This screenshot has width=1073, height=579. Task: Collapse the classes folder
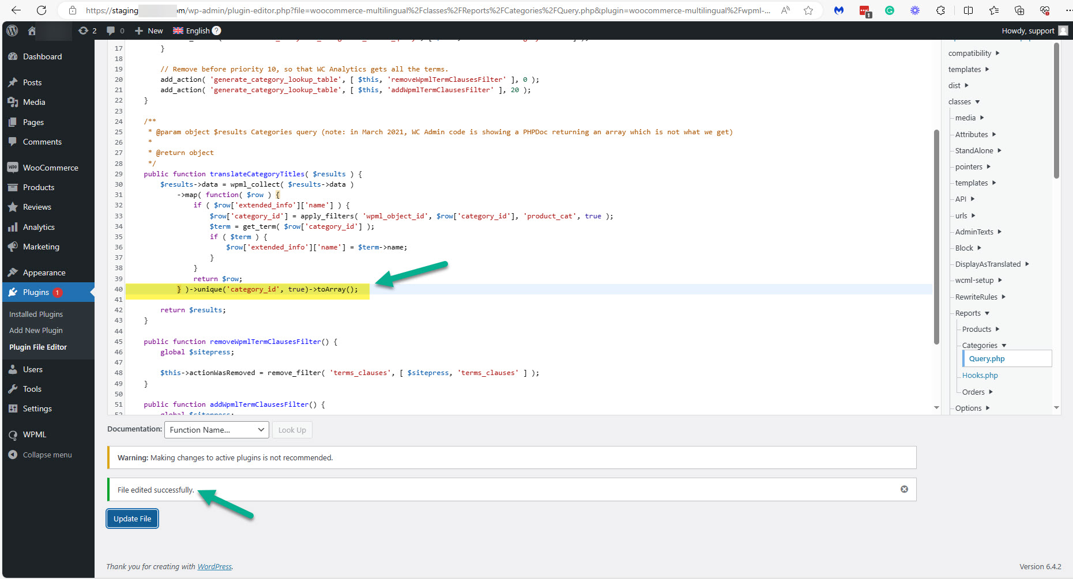(x=964, y=101)
